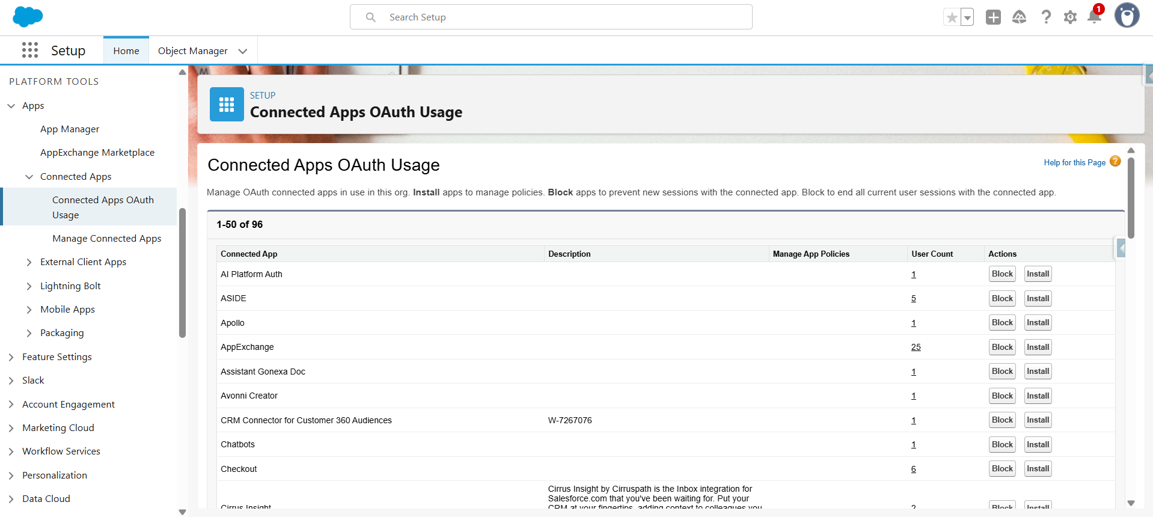Expand Account Engagement section
Screen dimensions: 1153x517
(11, 405)
